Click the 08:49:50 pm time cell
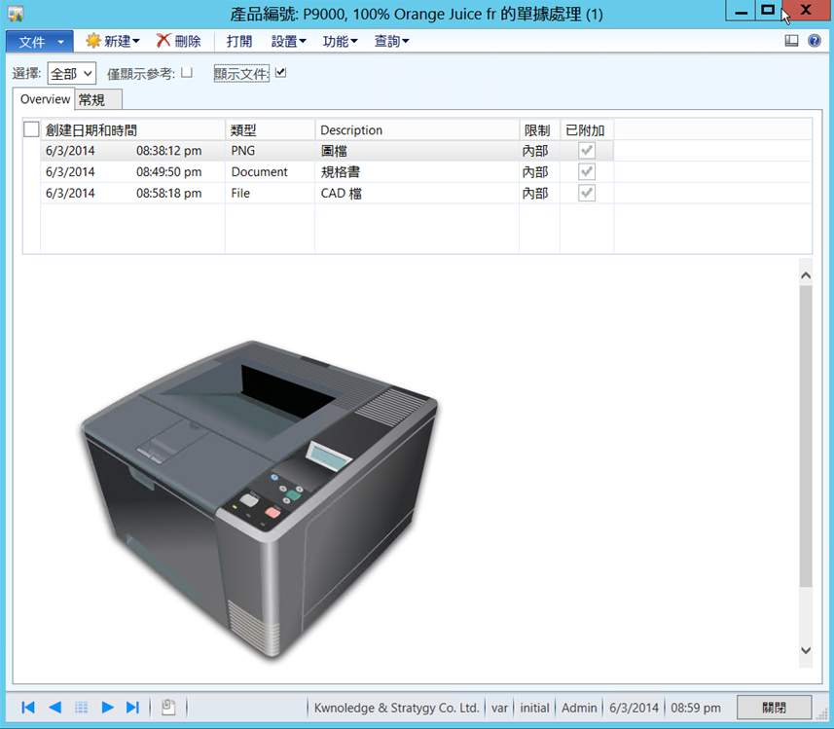Image resolution: width=834 pixels, height=729 pixels. 168,172
